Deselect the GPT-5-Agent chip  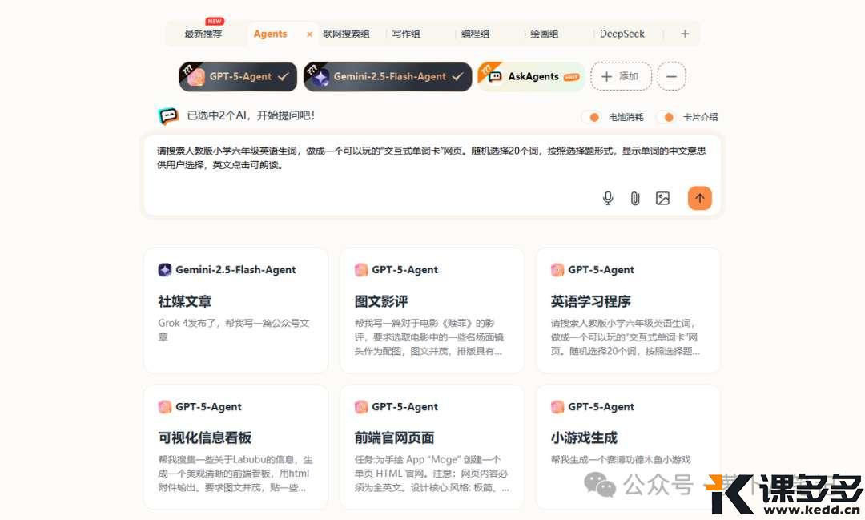[x=238, y=76]
